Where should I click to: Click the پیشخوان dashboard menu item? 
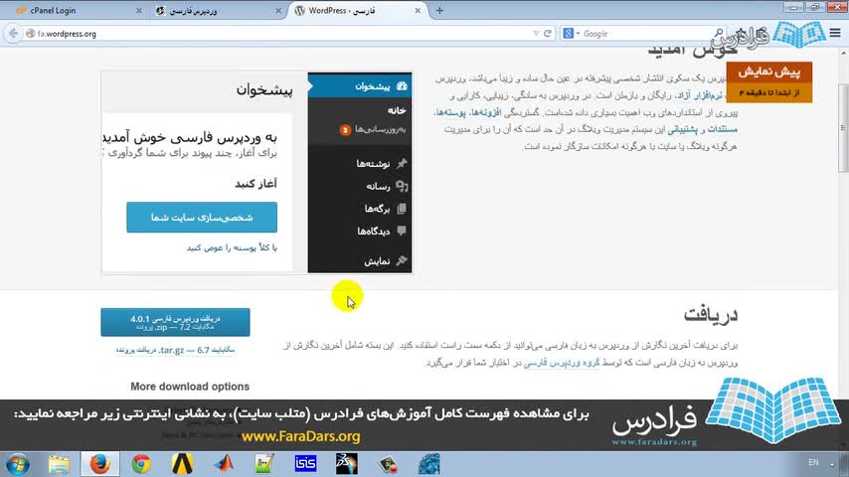click(360, 86)
